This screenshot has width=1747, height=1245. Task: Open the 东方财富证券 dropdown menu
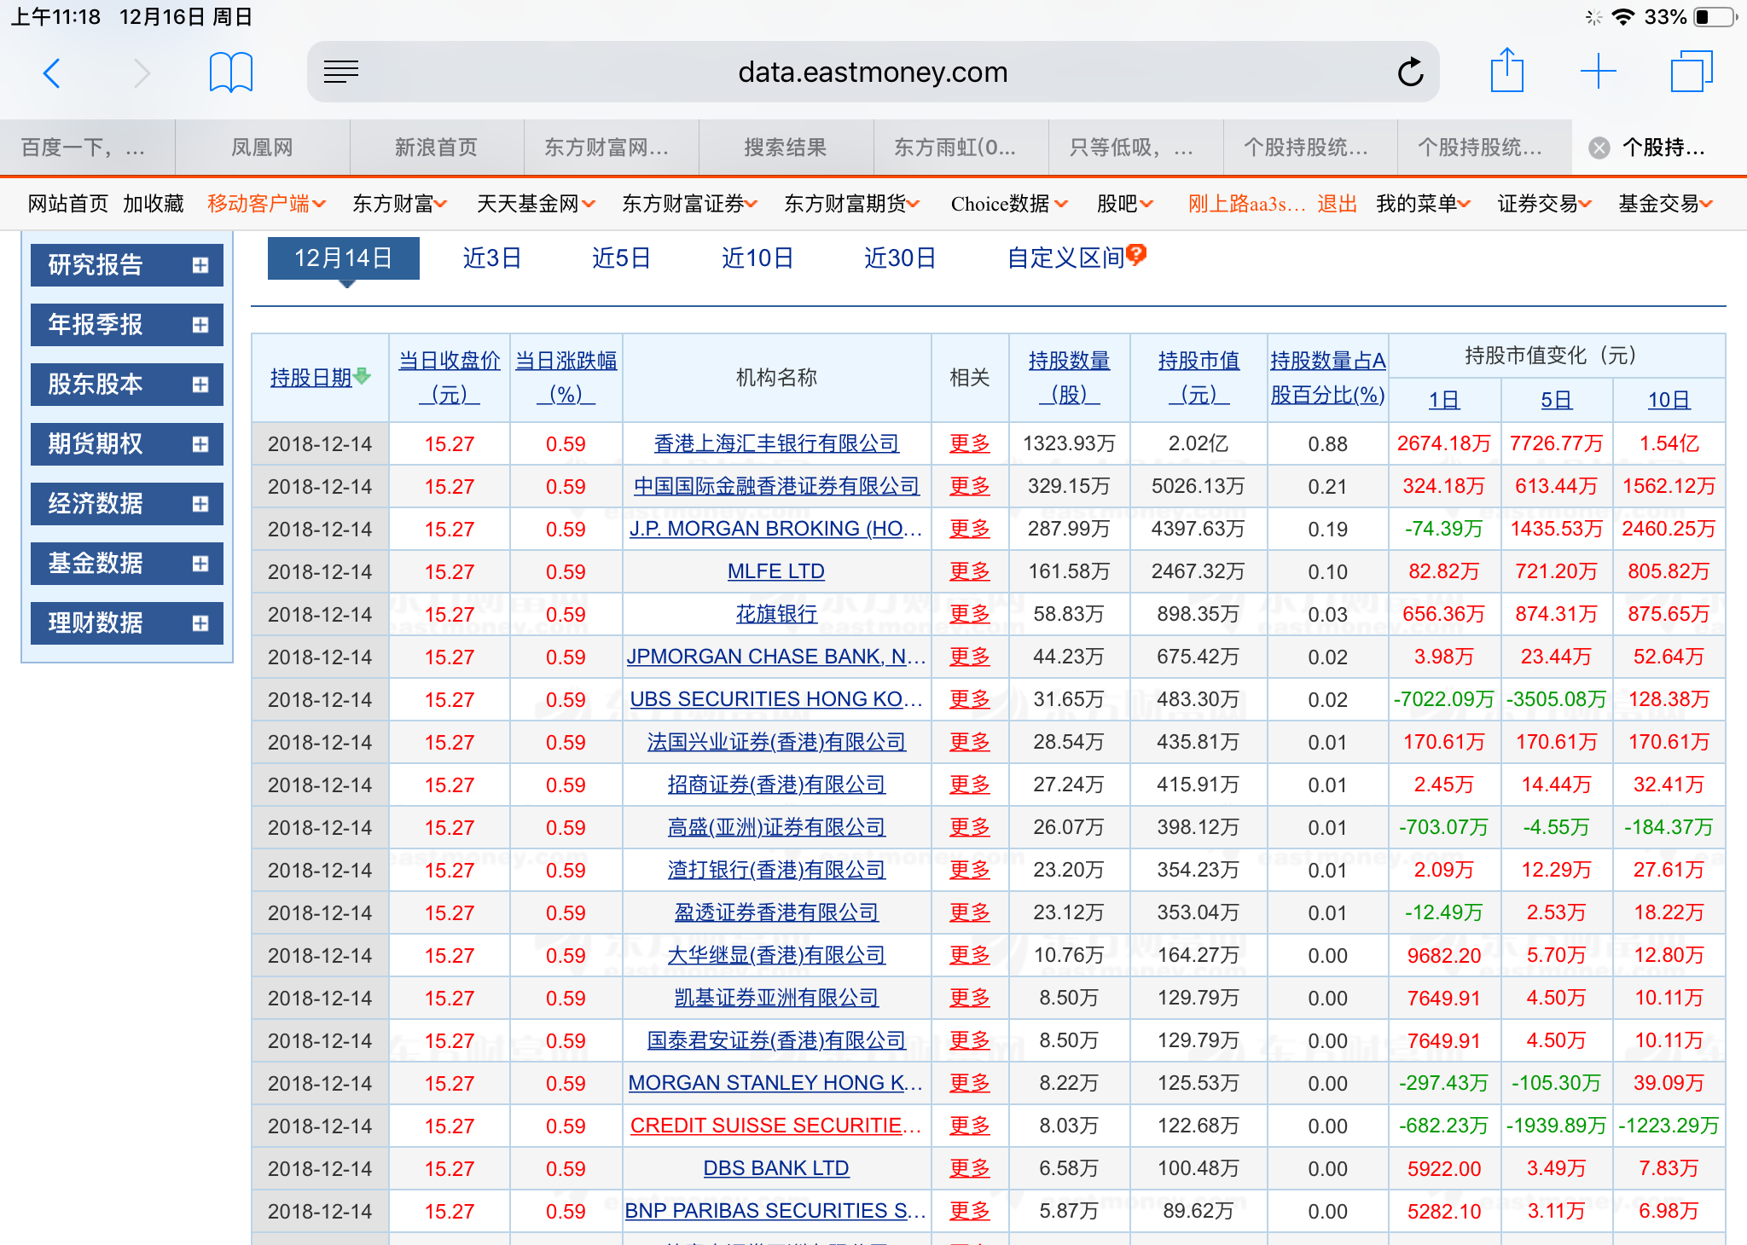click(x=689, y=204)
